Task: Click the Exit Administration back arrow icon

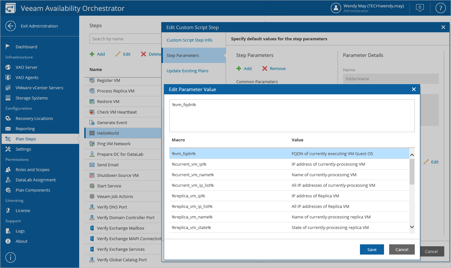Action: [x=11, y=26]
